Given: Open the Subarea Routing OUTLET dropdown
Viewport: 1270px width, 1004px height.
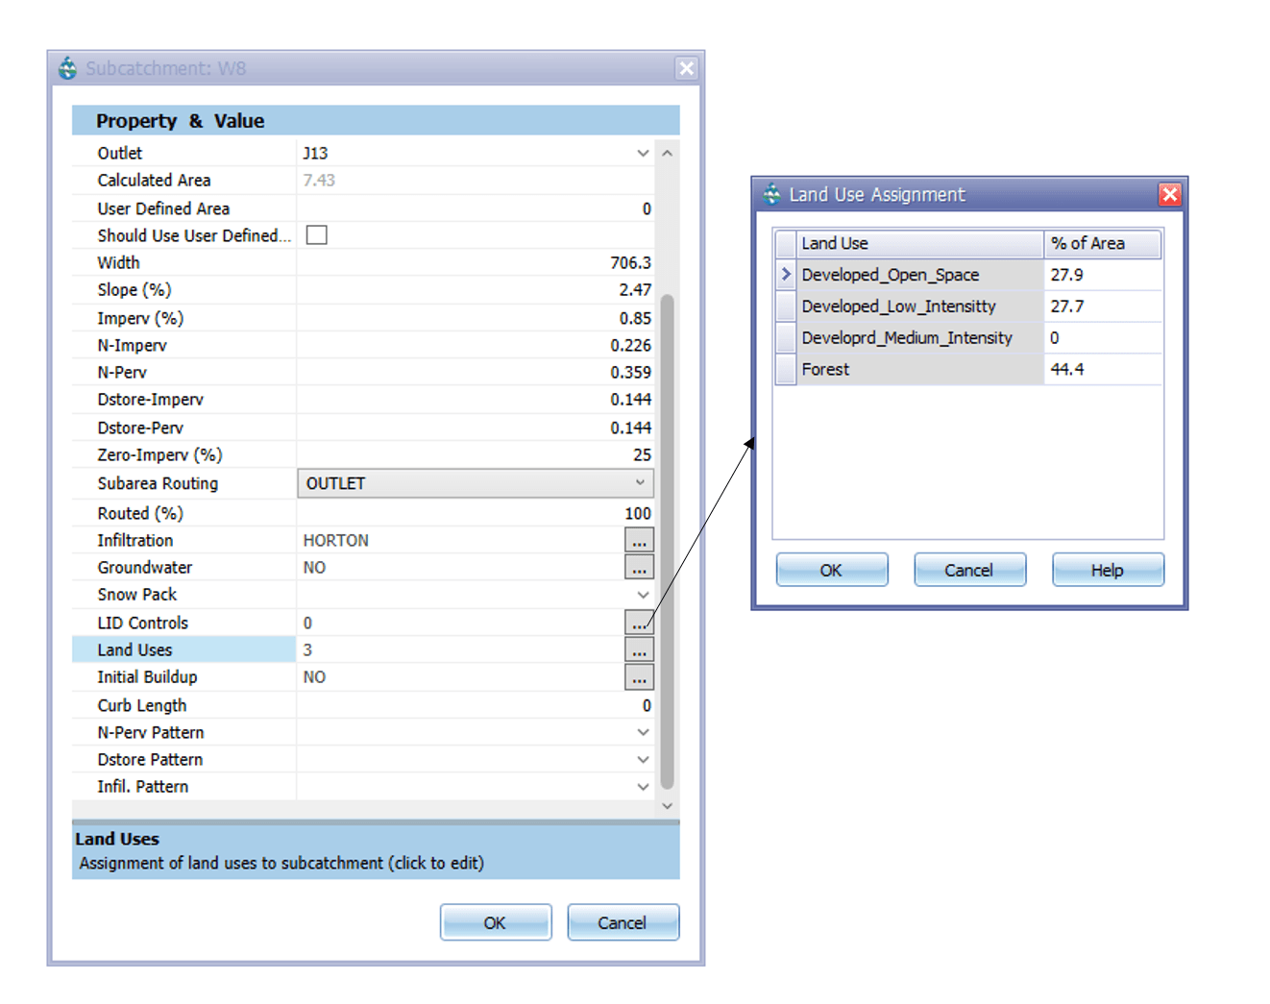Looking at the screenshot, I should [x=640, y=483].
